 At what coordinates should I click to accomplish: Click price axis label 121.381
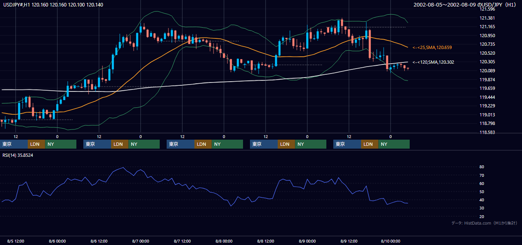coord(488,18)
